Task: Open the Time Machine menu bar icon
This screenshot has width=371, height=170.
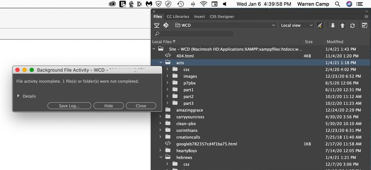Action: [x=180, y=4]
